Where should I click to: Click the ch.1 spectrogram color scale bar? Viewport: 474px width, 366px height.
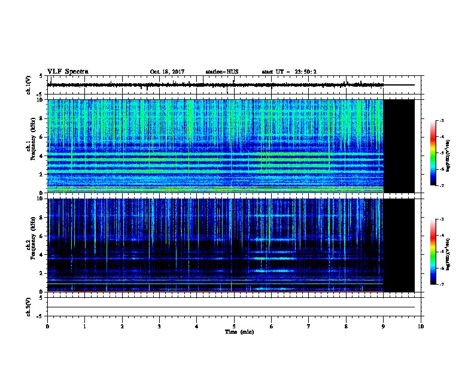coord(433,153)
